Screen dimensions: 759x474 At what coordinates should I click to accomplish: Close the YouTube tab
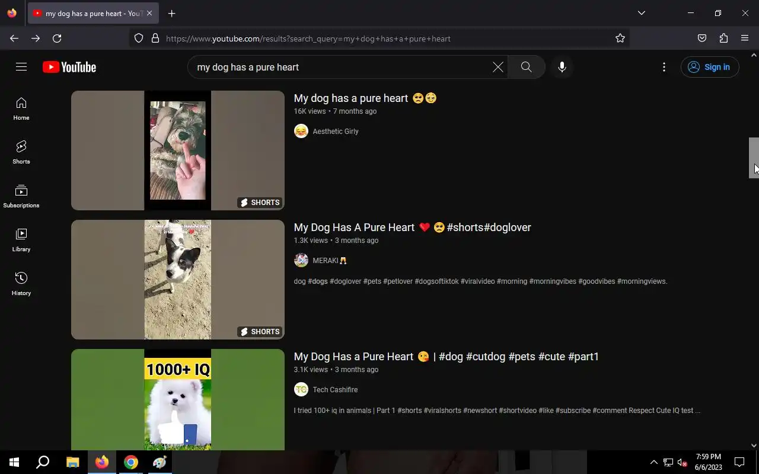149,13
